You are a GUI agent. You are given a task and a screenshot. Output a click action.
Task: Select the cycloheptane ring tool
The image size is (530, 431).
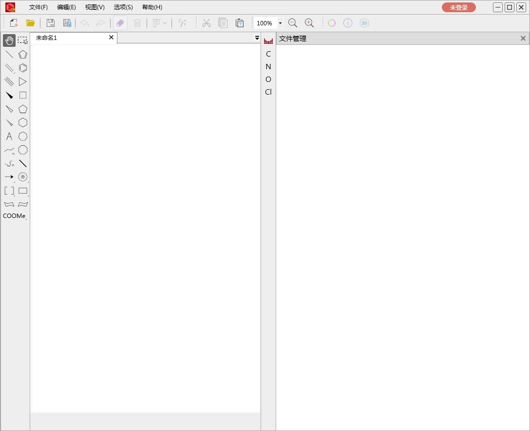click(x=22, y=137)
